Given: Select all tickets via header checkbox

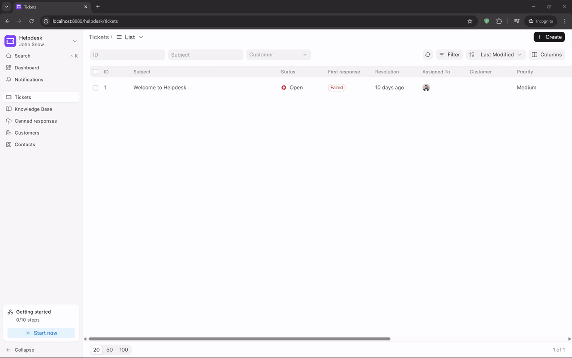Looking at the screenshot, I should tap(96, 72).
